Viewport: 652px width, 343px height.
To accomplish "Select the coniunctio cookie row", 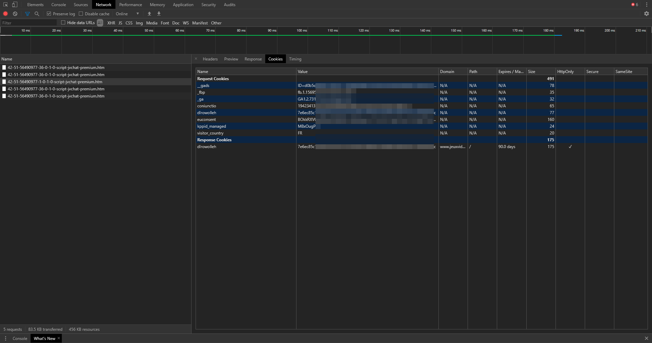I will [x=422, y=106].
